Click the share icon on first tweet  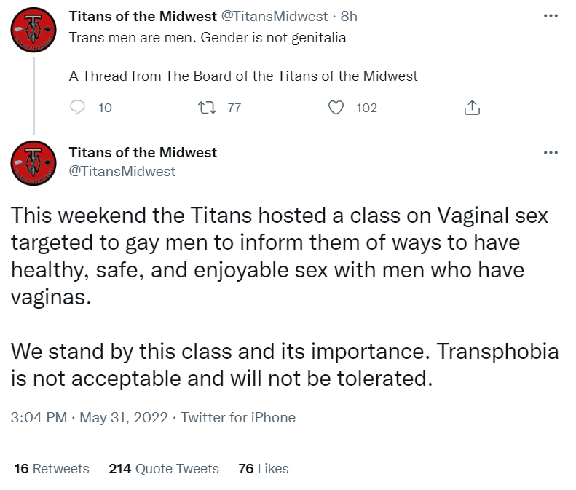[471, 108]
